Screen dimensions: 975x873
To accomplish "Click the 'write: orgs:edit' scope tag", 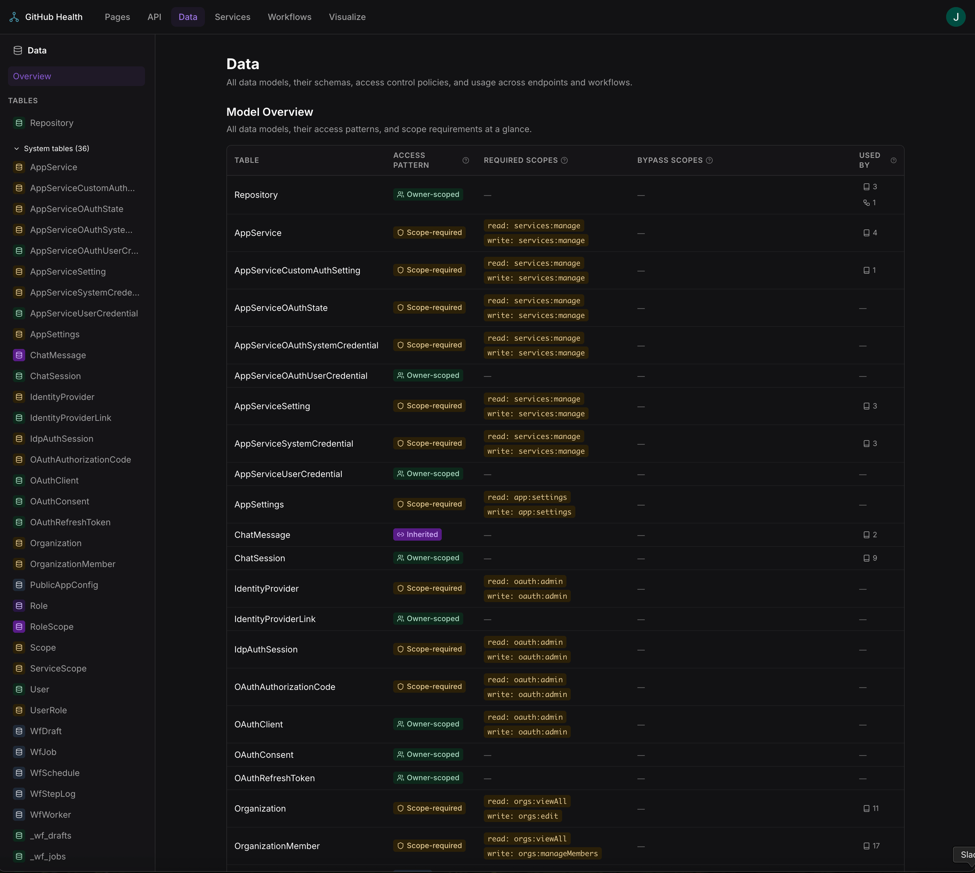I will [x=523, y=816].
